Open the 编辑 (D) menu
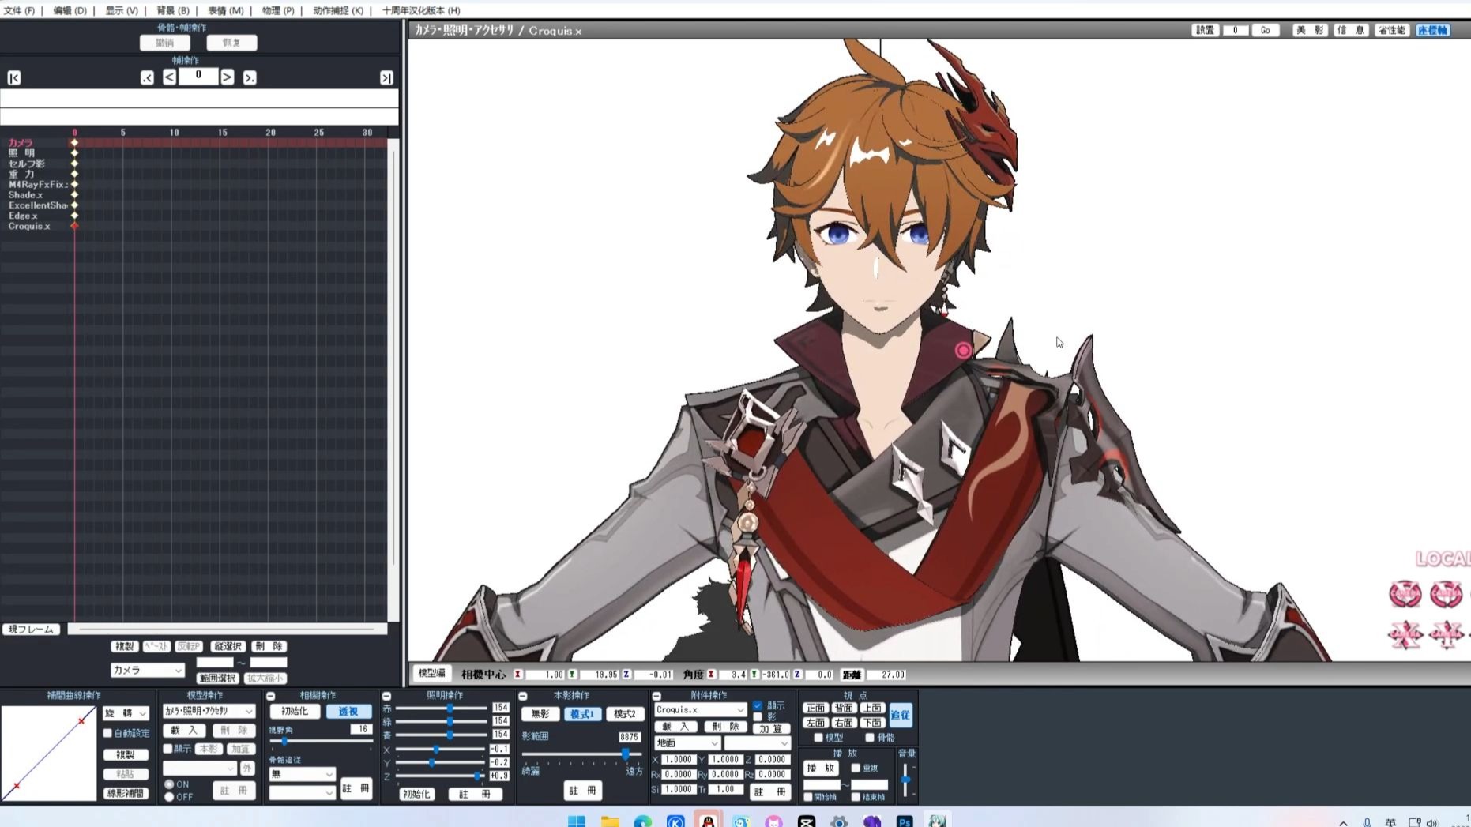This screenshot has height=827, width=1471. [70, 10]
